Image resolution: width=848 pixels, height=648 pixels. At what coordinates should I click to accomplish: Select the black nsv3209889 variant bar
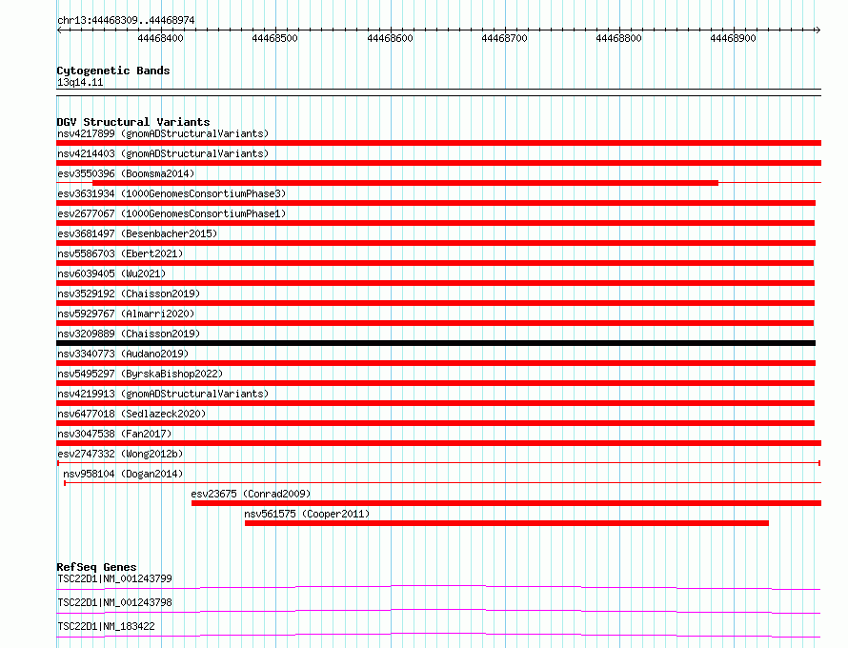click(435, 343)
